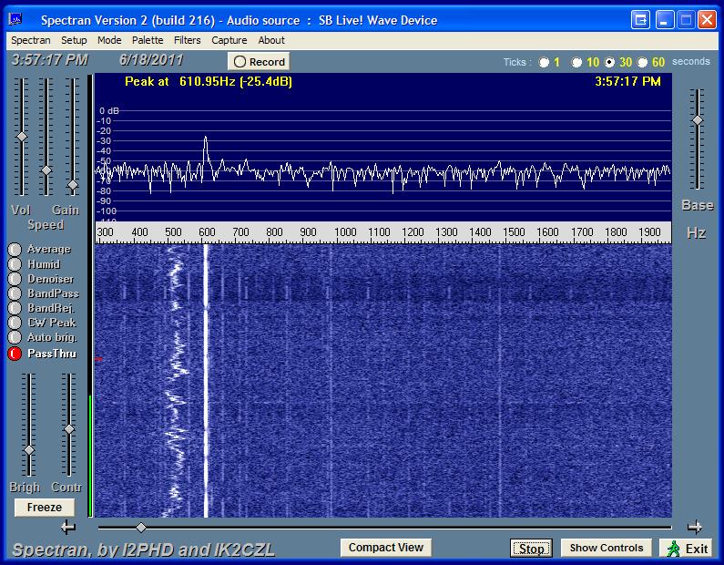This screenshot has height=565, width=724.
Task: Click the Brigh slider handle
Action: (x=28, y=450)
